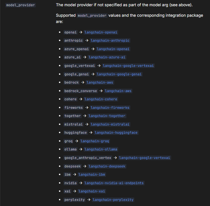This screenshot has height=206, width=210.
Task: Open the langchain-google-genai package link
Action: coord(119,74)
